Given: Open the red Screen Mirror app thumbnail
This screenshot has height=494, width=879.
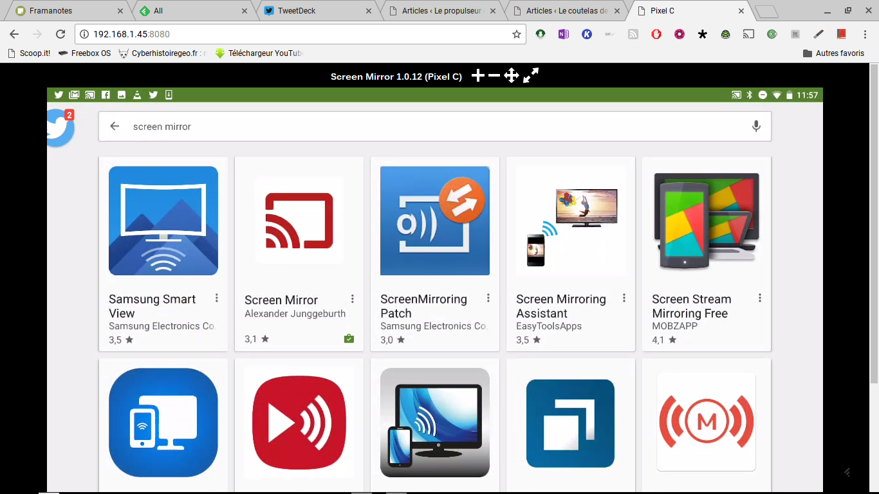Looking at the screenshot, I should (x=299, y=221).
